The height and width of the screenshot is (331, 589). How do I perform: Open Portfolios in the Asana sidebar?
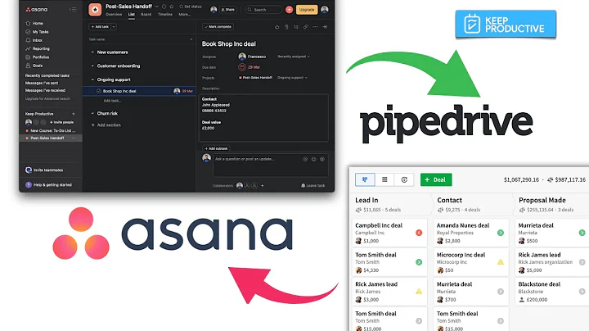(37, 57)
